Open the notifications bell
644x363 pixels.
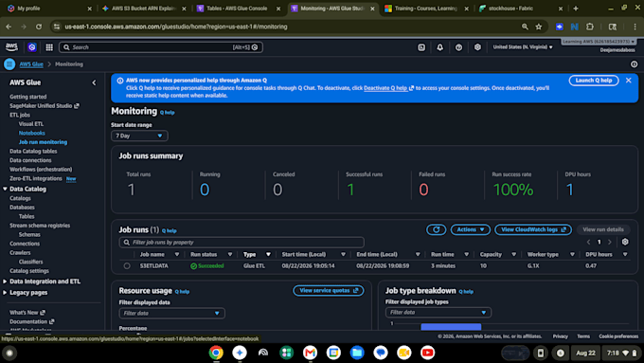tap(439, 47)
